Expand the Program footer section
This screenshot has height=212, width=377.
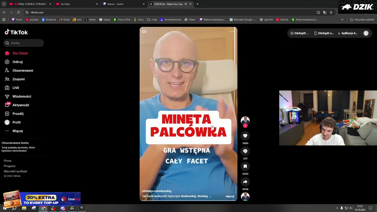click(x=9, y=166)
